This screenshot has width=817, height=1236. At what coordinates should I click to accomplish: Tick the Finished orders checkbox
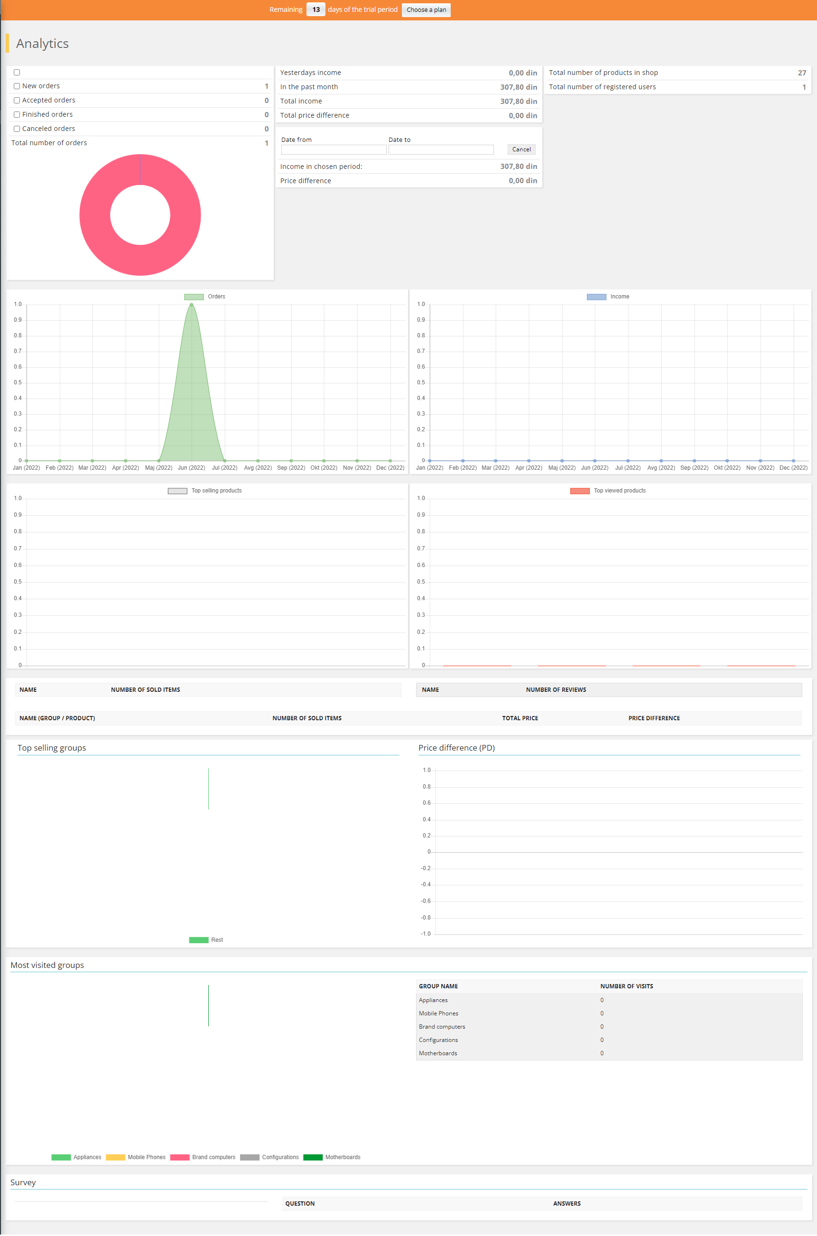coord(17,114)
